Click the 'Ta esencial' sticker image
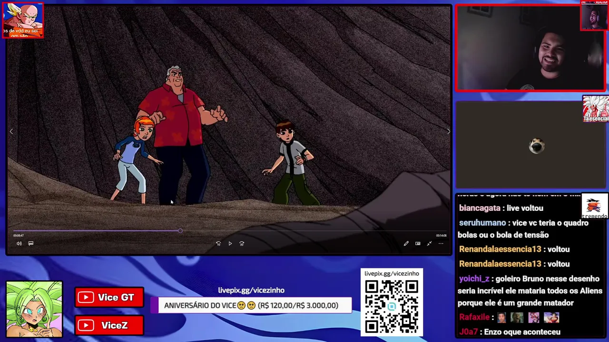609x342 pixels. pos(595,109)
